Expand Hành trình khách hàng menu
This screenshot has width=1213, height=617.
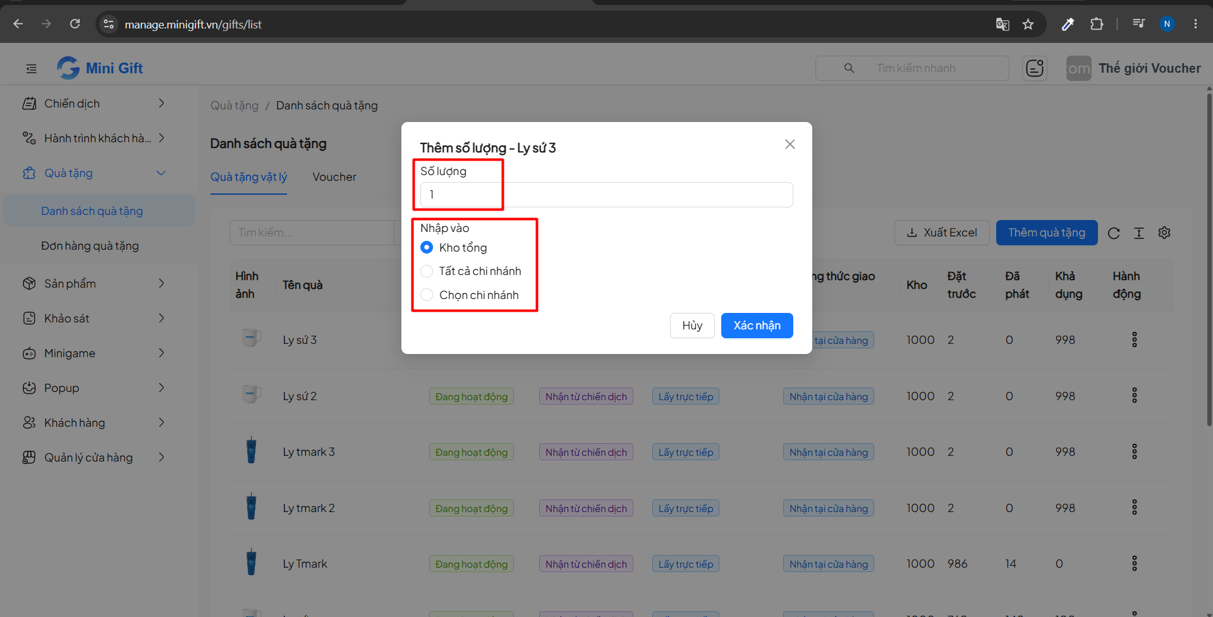(95, 138)
